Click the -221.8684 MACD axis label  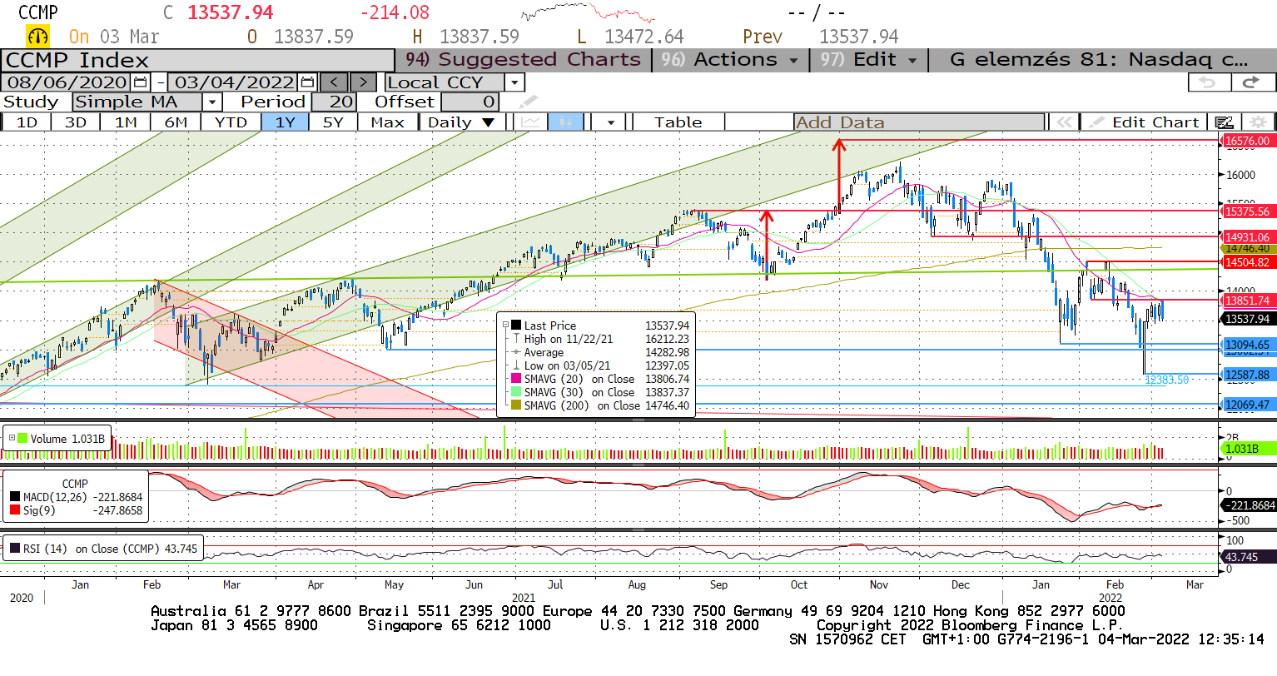pyautogui.click(x=1247, y=505)
